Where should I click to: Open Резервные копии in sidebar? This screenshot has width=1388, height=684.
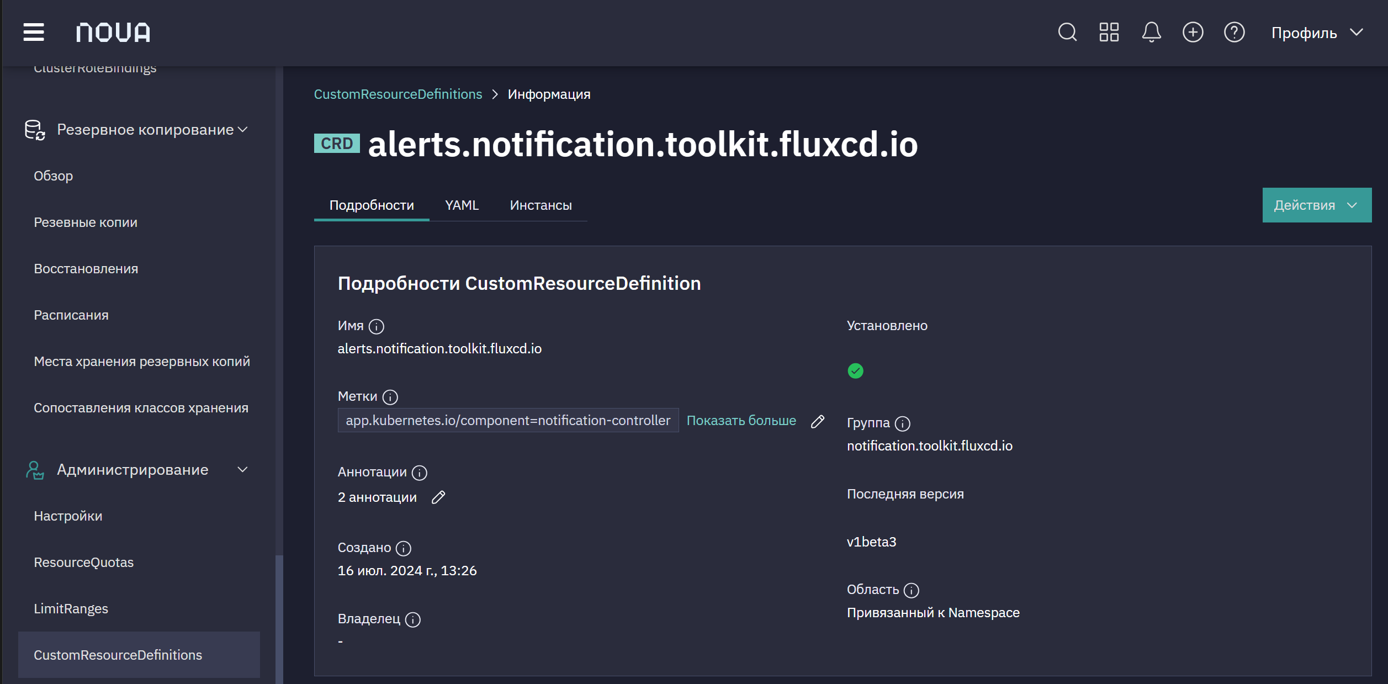(86, 222)
